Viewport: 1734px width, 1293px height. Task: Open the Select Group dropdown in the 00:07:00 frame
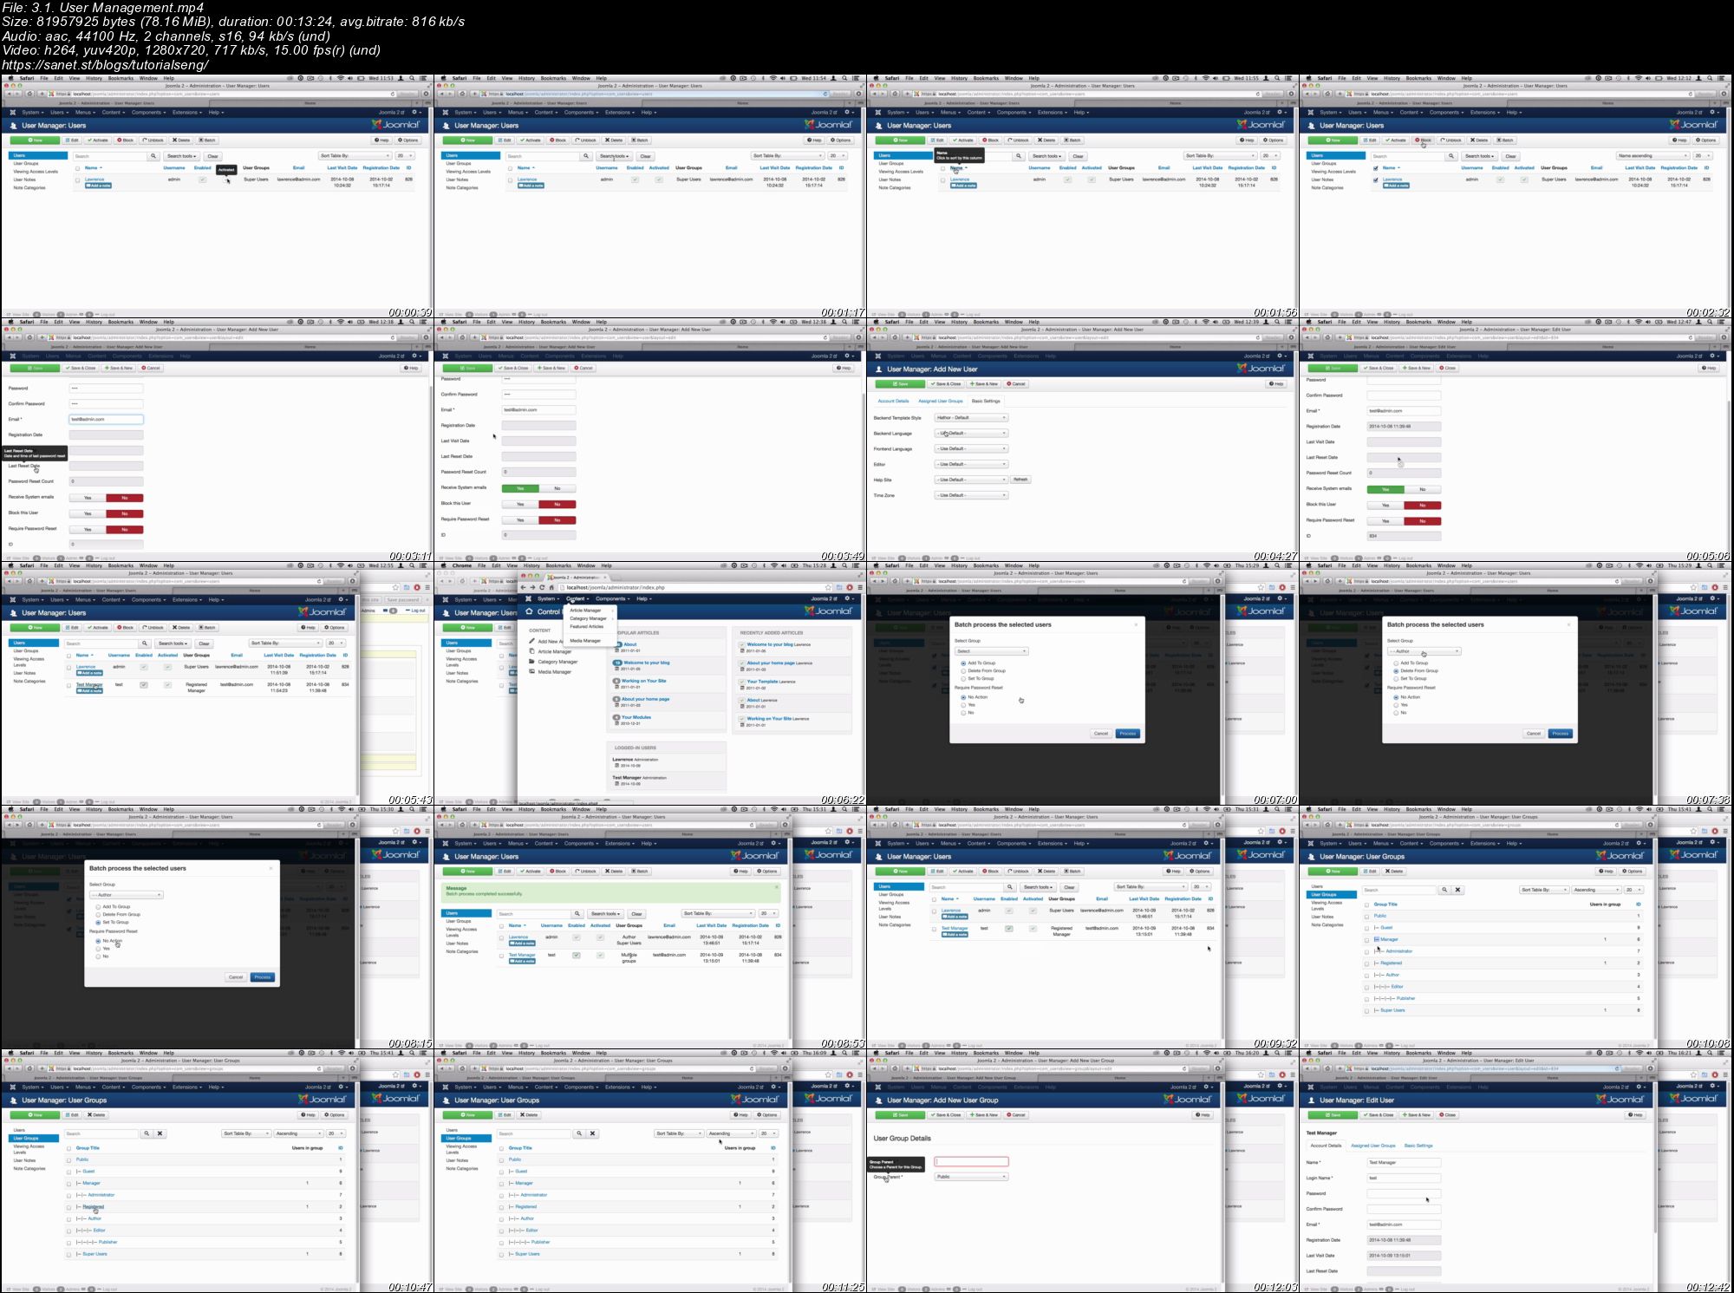pos(991,651)
